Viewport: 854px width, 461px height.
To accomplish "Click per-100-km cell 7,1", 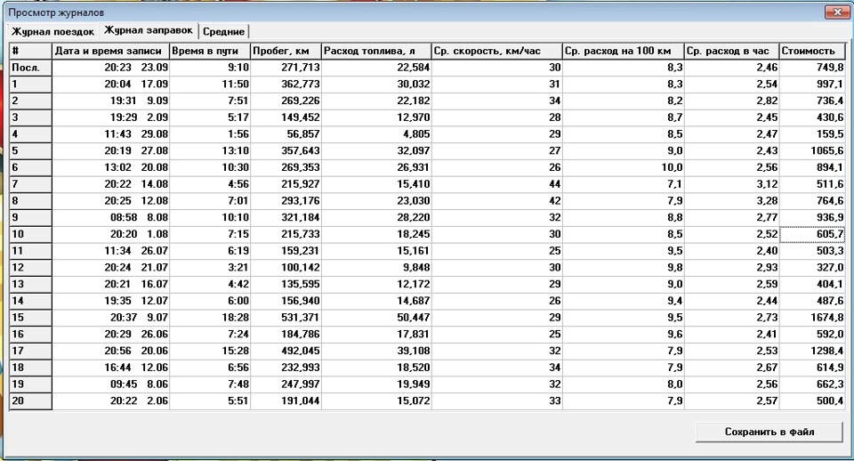I will click(x=623, y=184).
